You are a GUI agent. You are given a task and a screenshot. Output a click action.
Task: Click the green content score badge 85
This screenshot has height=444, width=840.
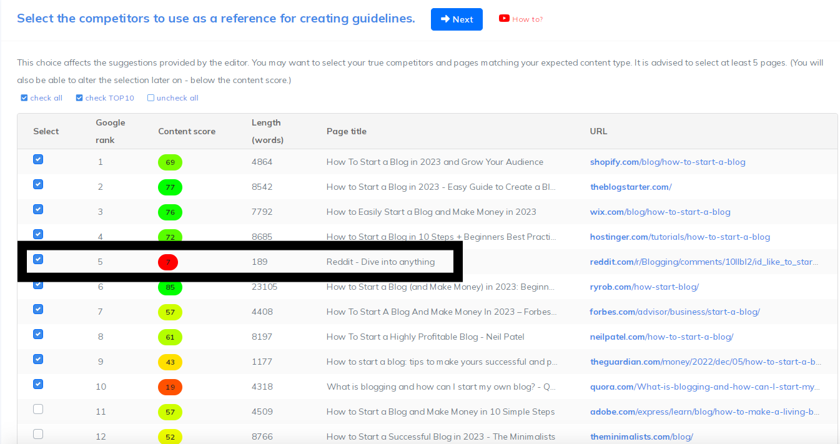click(x=170, y=287)
